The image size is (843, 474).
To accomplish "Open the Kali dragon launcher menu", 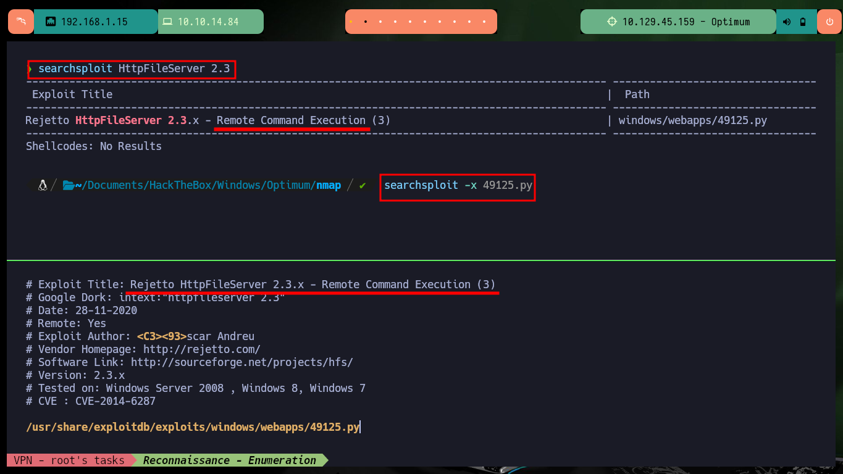I will 21,22.
